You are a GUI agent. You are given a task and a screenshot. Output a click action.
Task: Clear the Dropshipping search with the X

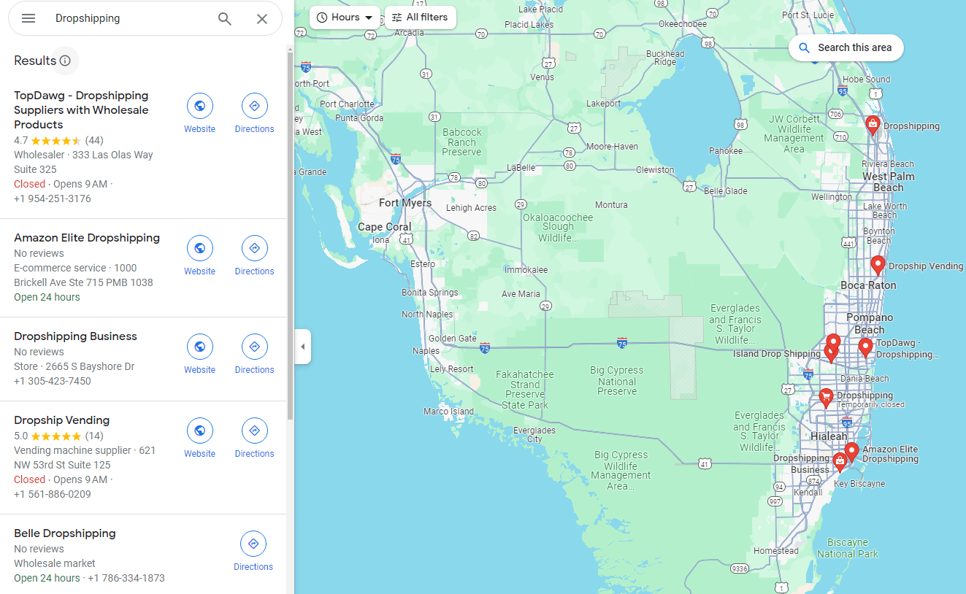click(x=262, y=19)
